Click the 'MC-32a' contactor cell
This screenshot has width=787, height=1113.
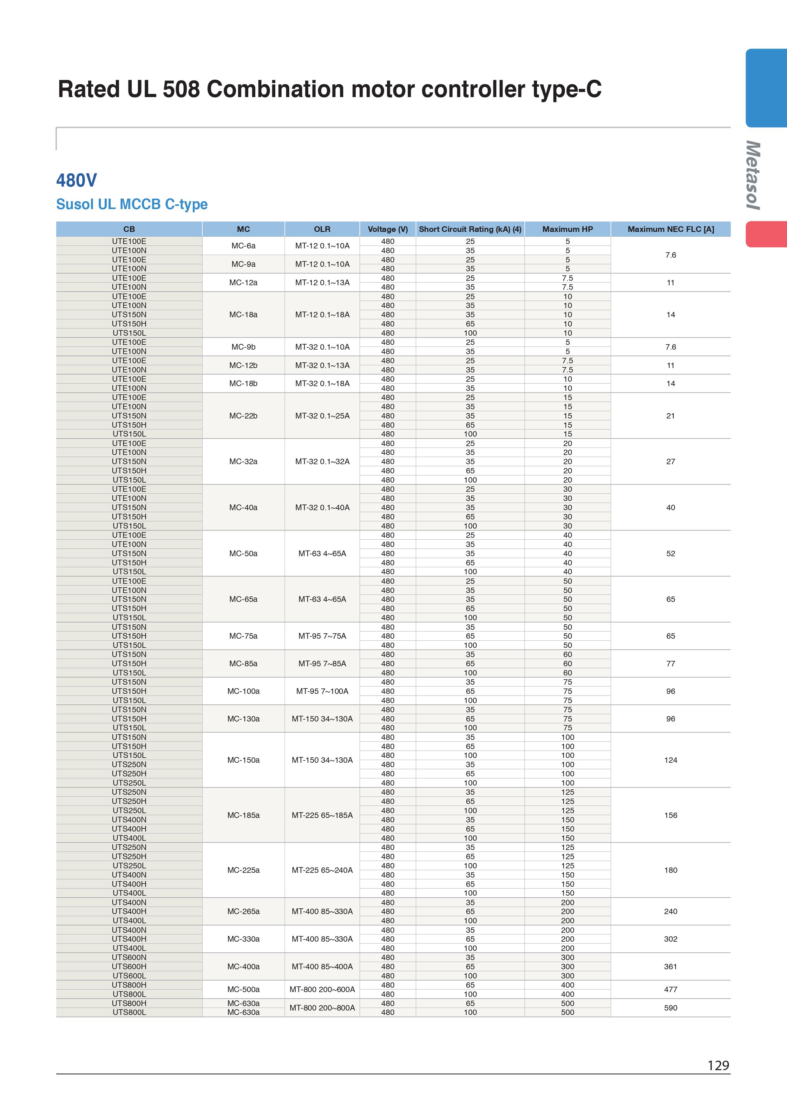(x=243, y=462)
